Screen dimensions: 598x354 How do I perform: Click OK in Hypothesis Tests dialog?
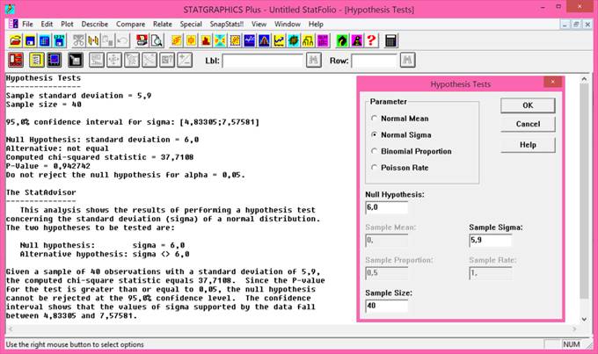pos(528,105)
